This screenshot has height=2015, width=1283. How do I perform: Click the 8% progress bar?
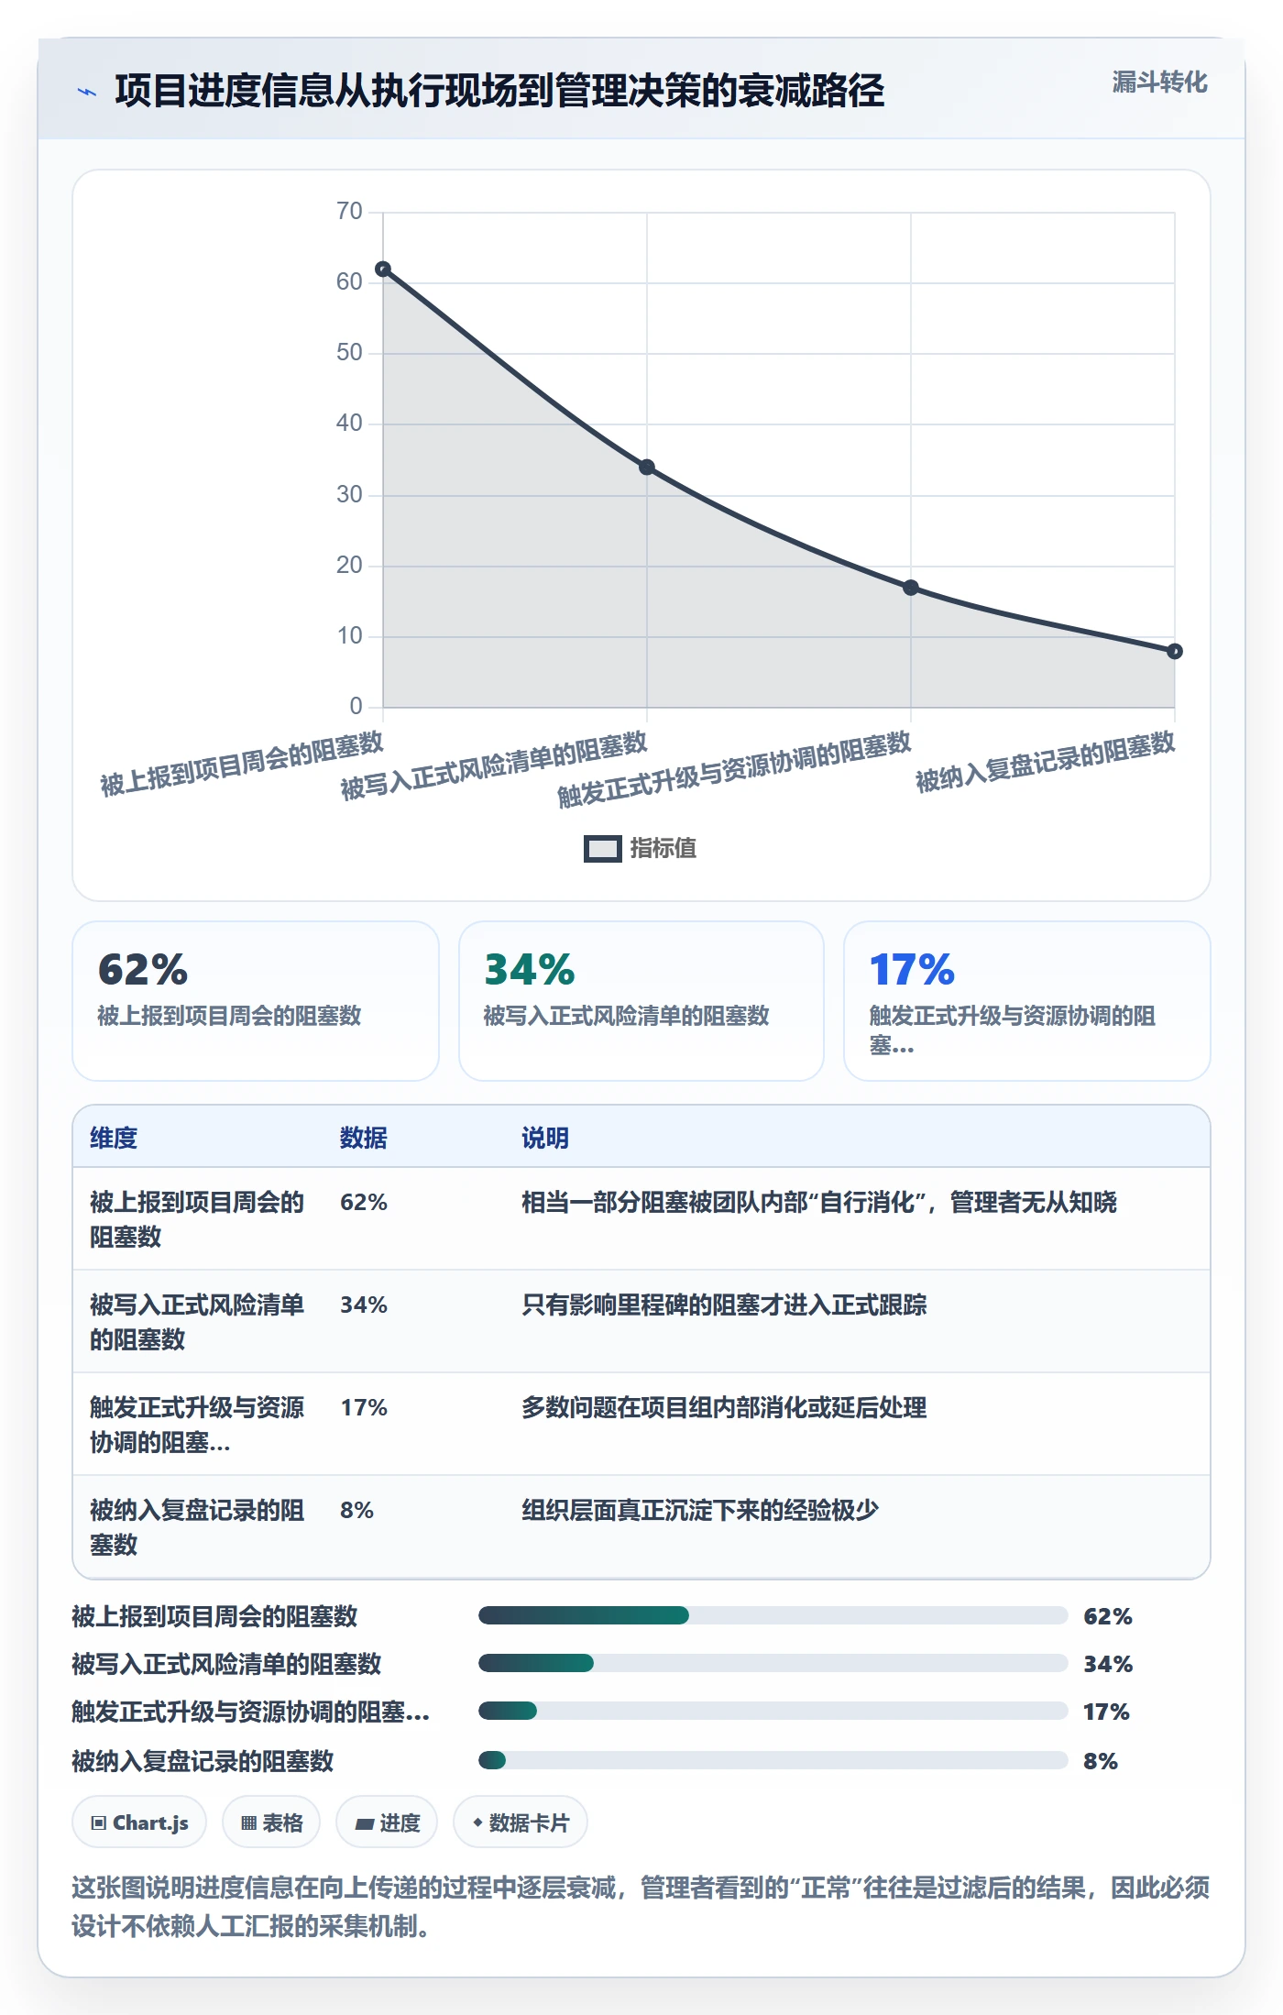pyautogui.click(x=773, y=1760)
